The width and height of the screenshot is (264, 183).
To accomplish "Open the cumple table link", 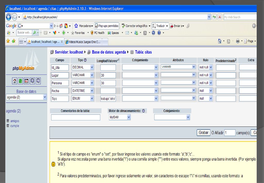I will (x=15, y=126).
